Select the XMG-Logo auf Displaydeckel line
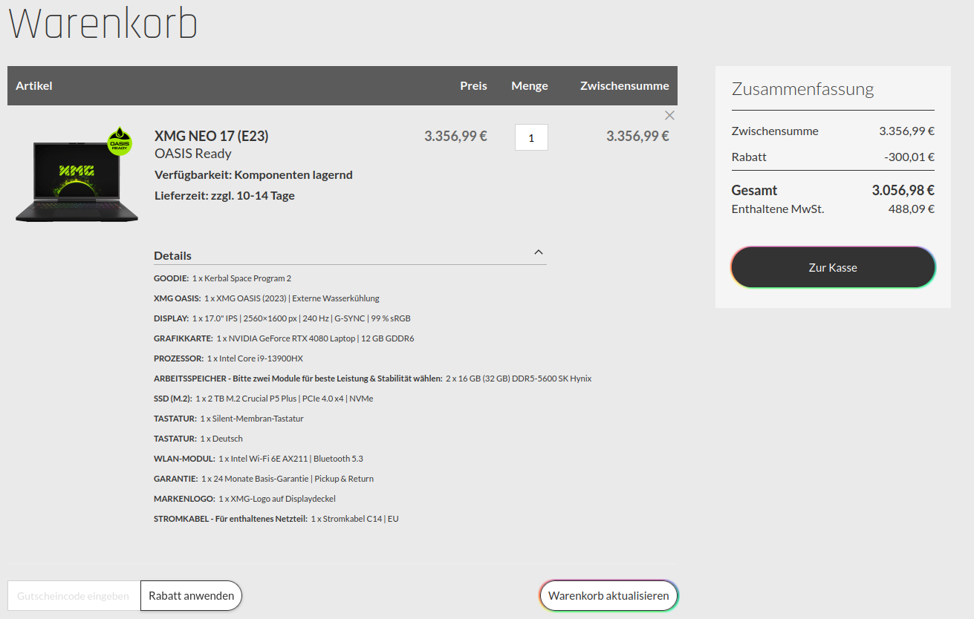This screenshot has height=619, width=974. pyautogui.click(x=244, y=499)
